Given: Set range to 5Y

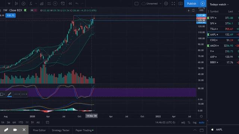Looking at the screenshot, I should (32, 122).
